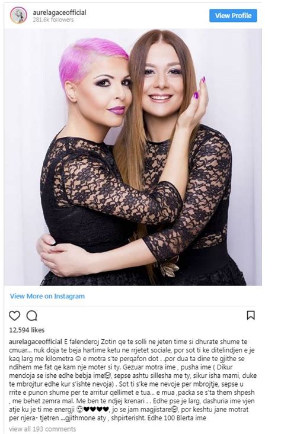Click aurelagaceofficial username in the caption

coord(36,342)
